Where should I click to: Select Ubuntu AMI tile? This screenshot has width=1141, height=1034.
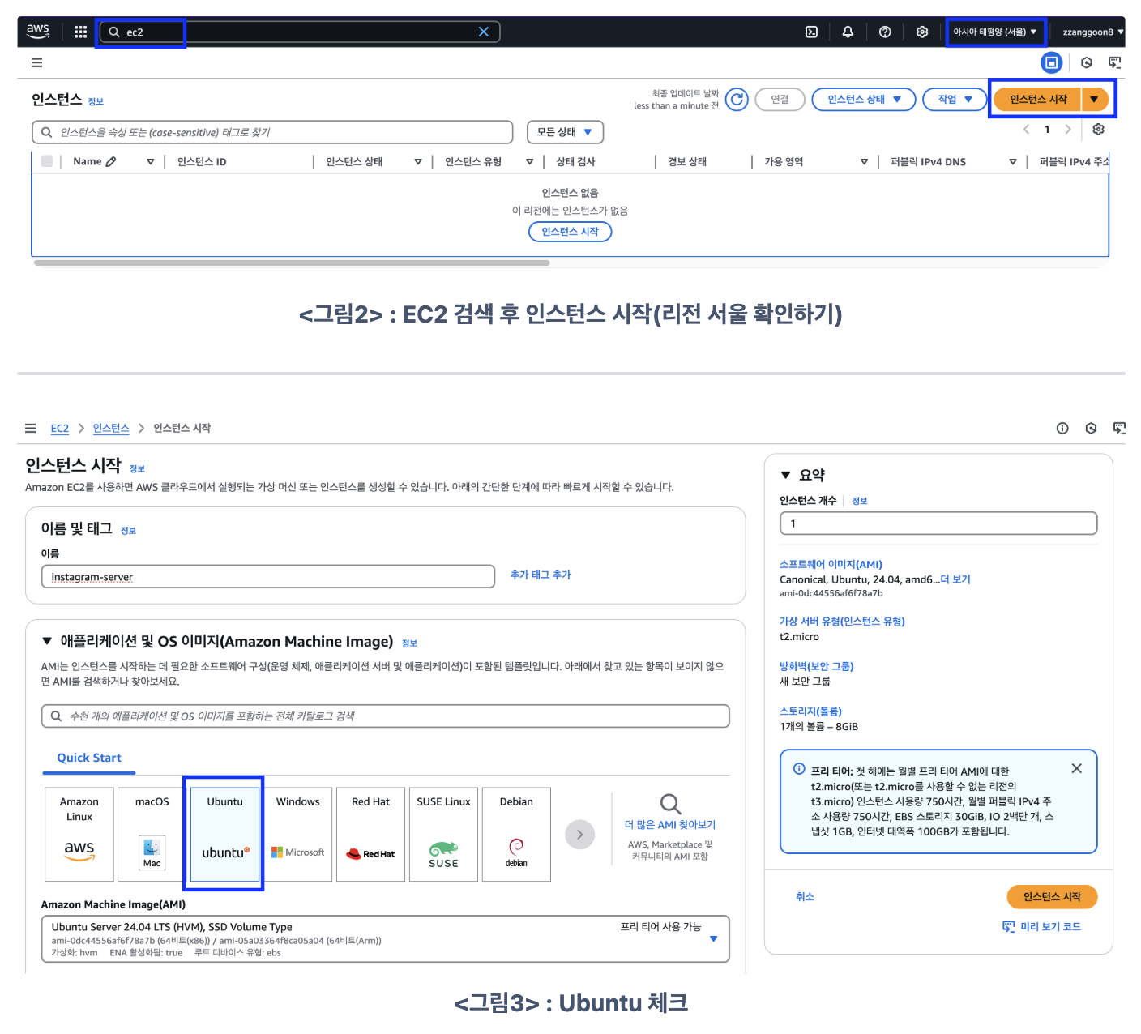point(224,834)
